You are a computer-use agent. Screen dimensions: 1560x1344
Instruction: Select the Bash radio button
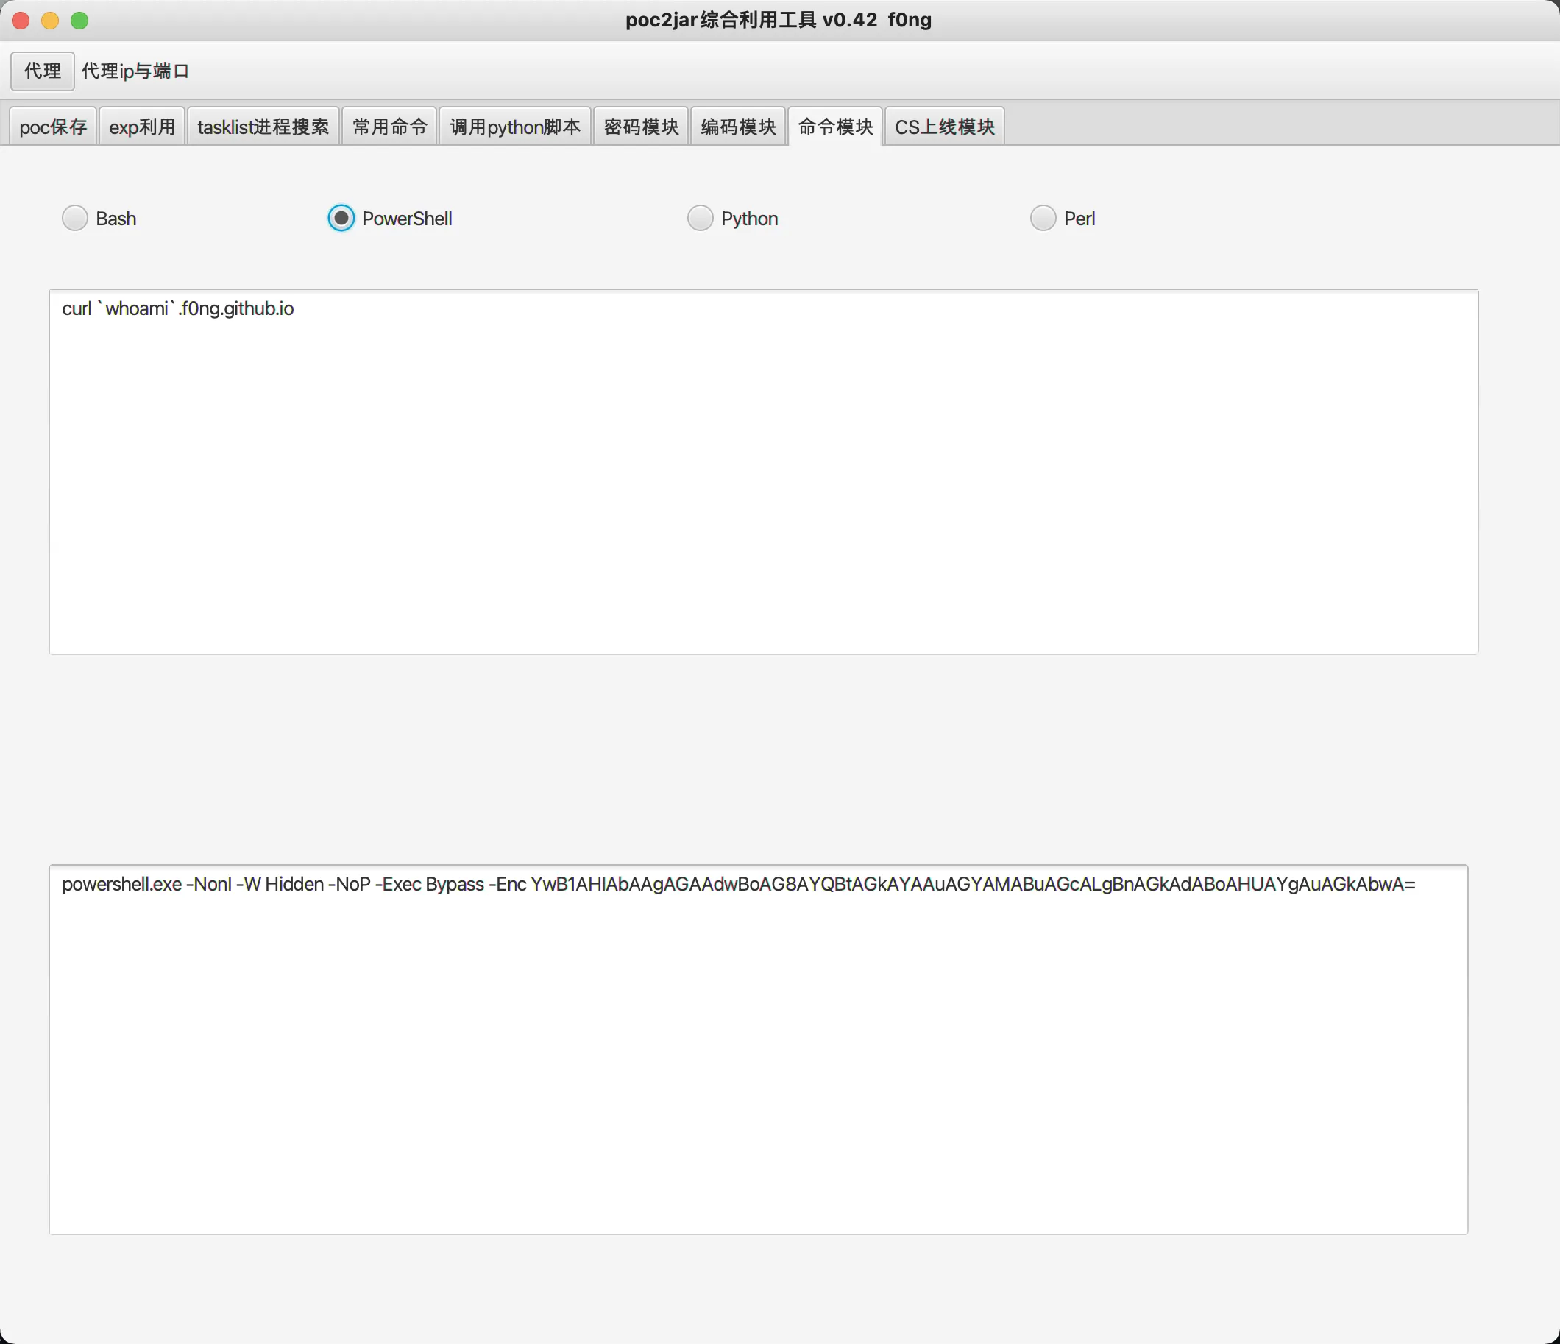(74, 219)
